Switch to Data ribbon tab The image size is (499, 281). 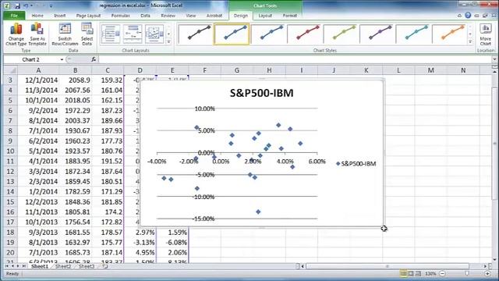tap(145, 16)
